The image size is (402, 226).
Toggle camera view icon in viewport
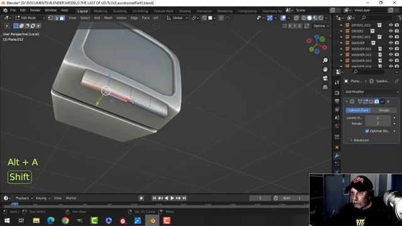(325, 78)
